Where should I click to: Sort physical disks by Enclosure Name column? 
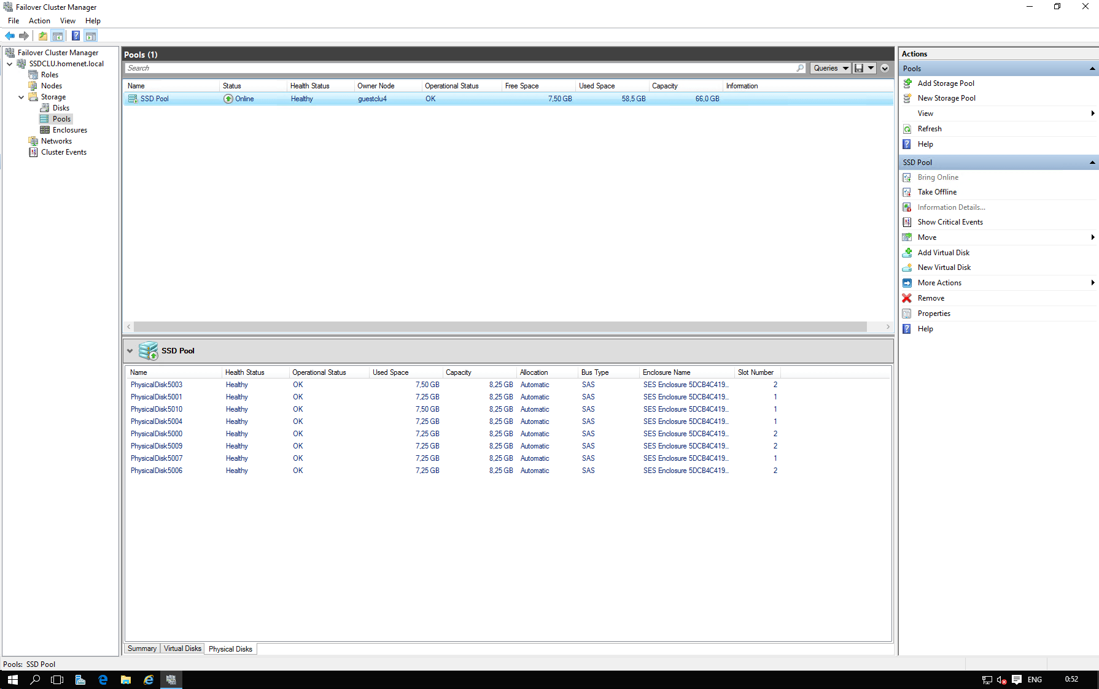point(686,372)
